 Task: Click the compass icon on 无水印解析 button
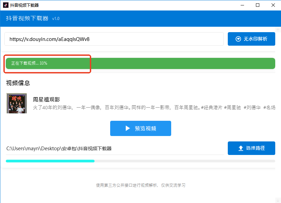[238, 39]
